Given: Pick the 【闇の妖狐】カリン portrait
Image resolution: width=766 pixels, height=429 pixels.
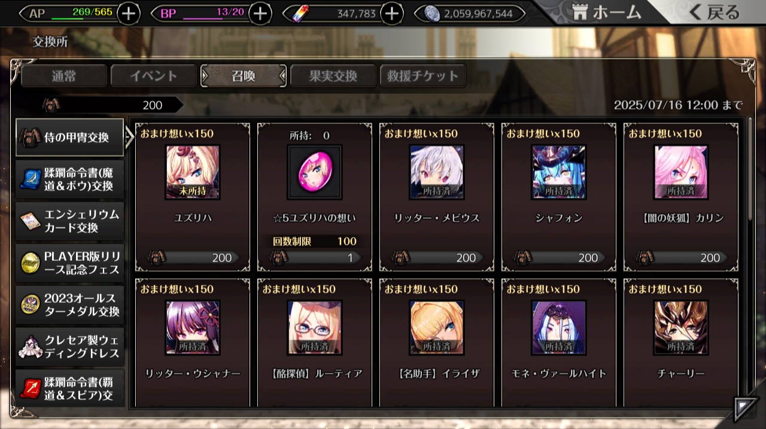Looking at the screenshot, I should click(681, 172).
